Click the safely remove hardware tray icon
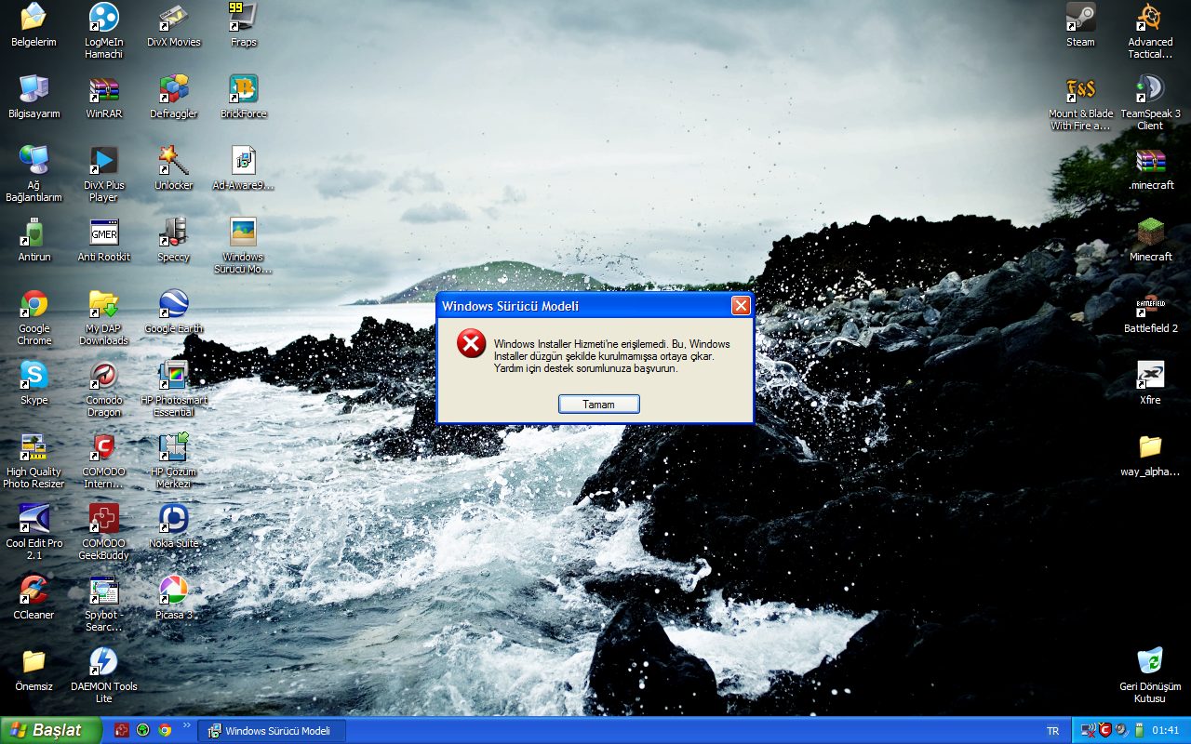This screenshot has height=744, width=1191. pos(1138,730)
